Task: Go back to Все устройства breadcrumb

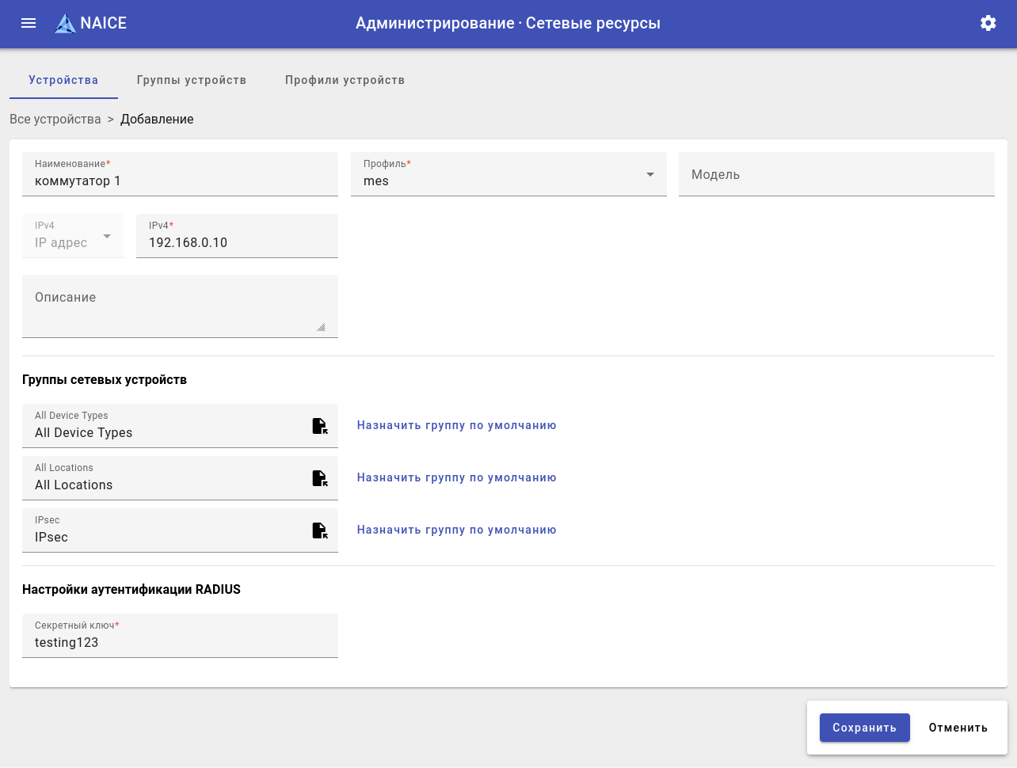Action: pyautogui.click(x=55, y=119)
